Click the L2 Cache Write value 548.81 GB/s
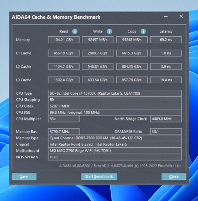 [x=98, y=66]
